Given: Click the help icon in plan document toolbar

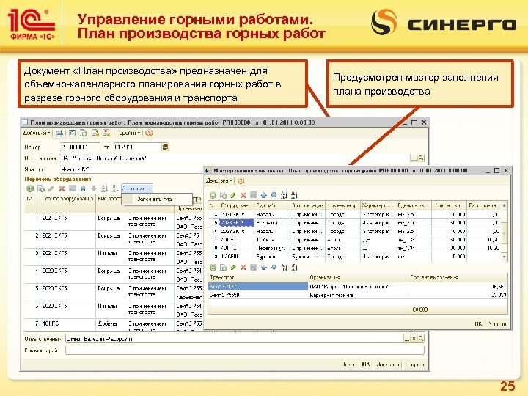Looking at the screenshot, I should click(x=149, y=133).
